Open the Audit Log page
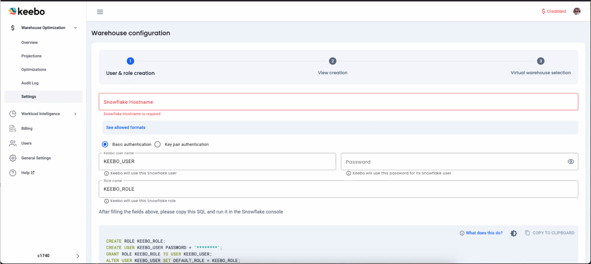 (x=30, y=83)
